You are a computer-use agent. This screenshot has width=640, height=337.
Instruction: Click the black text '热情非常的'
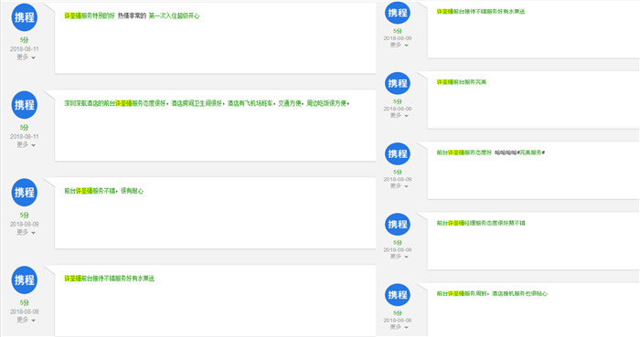coord(132,16)
